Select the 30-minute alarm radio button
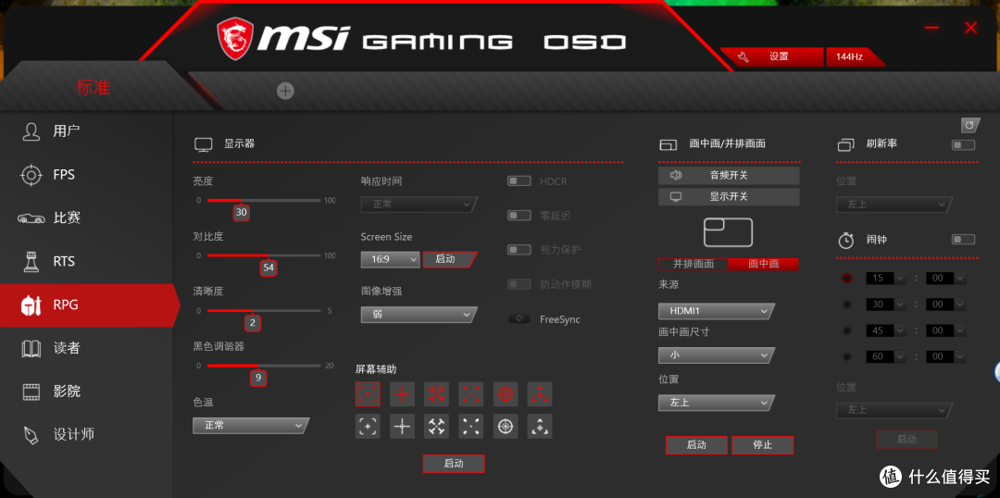 coord(847,305)
